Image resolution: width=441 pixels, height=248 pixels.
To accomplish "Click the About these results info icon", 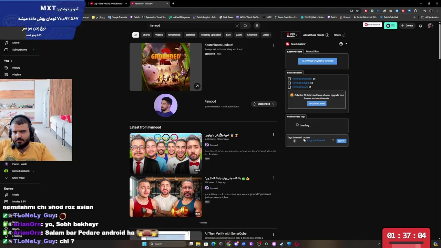I will click(x=327, y=35).
